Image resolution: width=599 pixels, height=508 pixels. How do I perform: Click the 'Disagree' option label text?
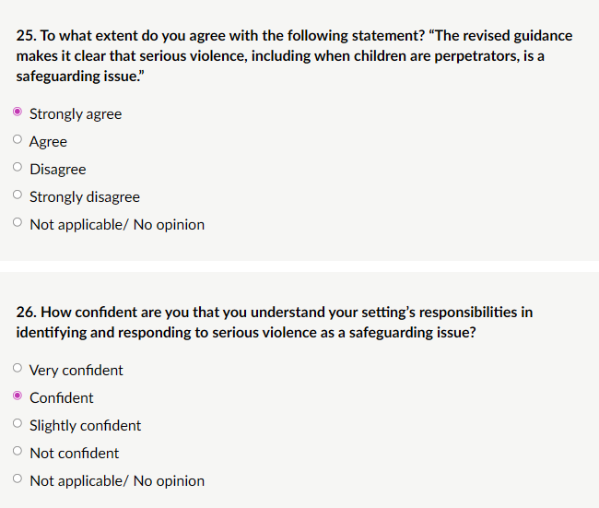[x=57, y=170]
